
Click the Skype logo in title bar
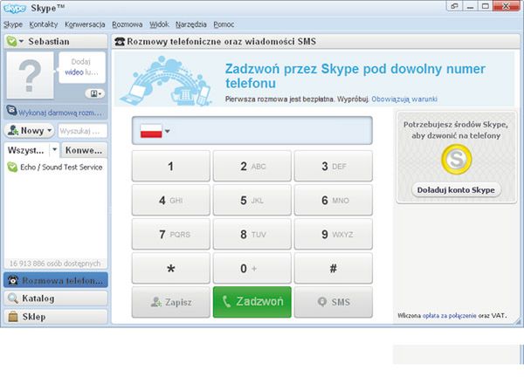tap(15, 9)
